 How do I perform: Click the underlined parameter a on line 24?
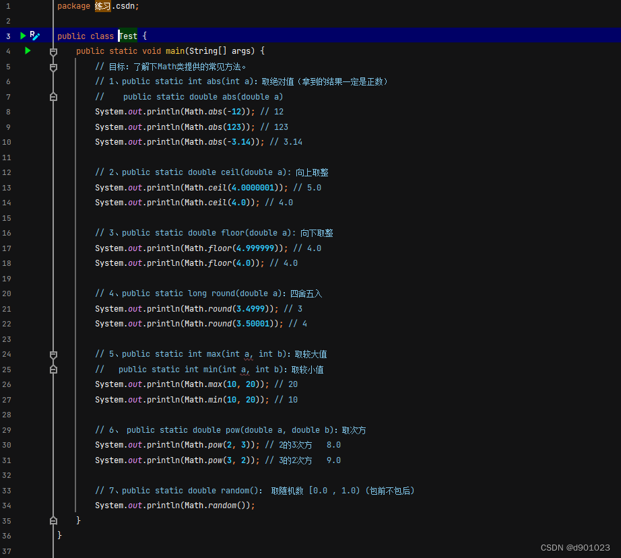[247, 354]
